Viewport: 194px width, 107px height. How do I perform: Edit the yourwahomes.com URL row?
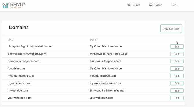(x=177, y=98)
